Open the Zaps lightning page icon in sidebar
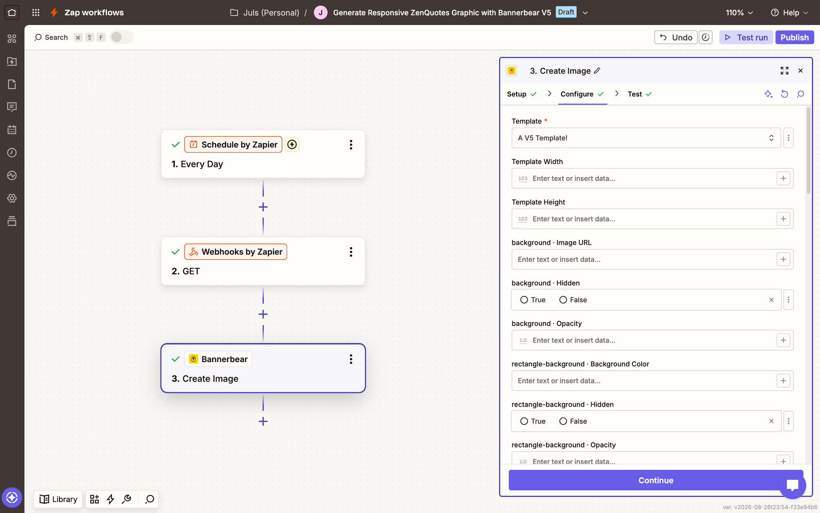 point(12,62)
